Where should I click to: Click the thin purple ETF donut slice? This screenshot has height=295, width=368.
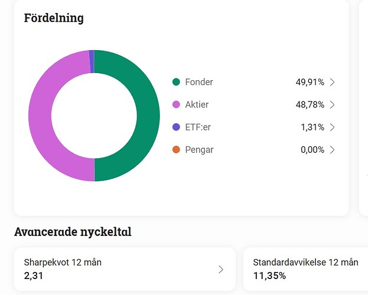click(92, 61)
